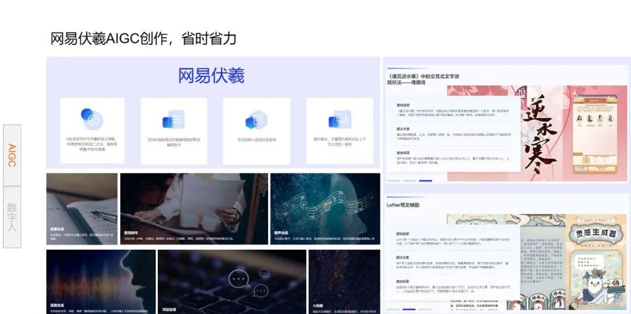Switch to the 数字人 side tab

(x=12, y=217)
